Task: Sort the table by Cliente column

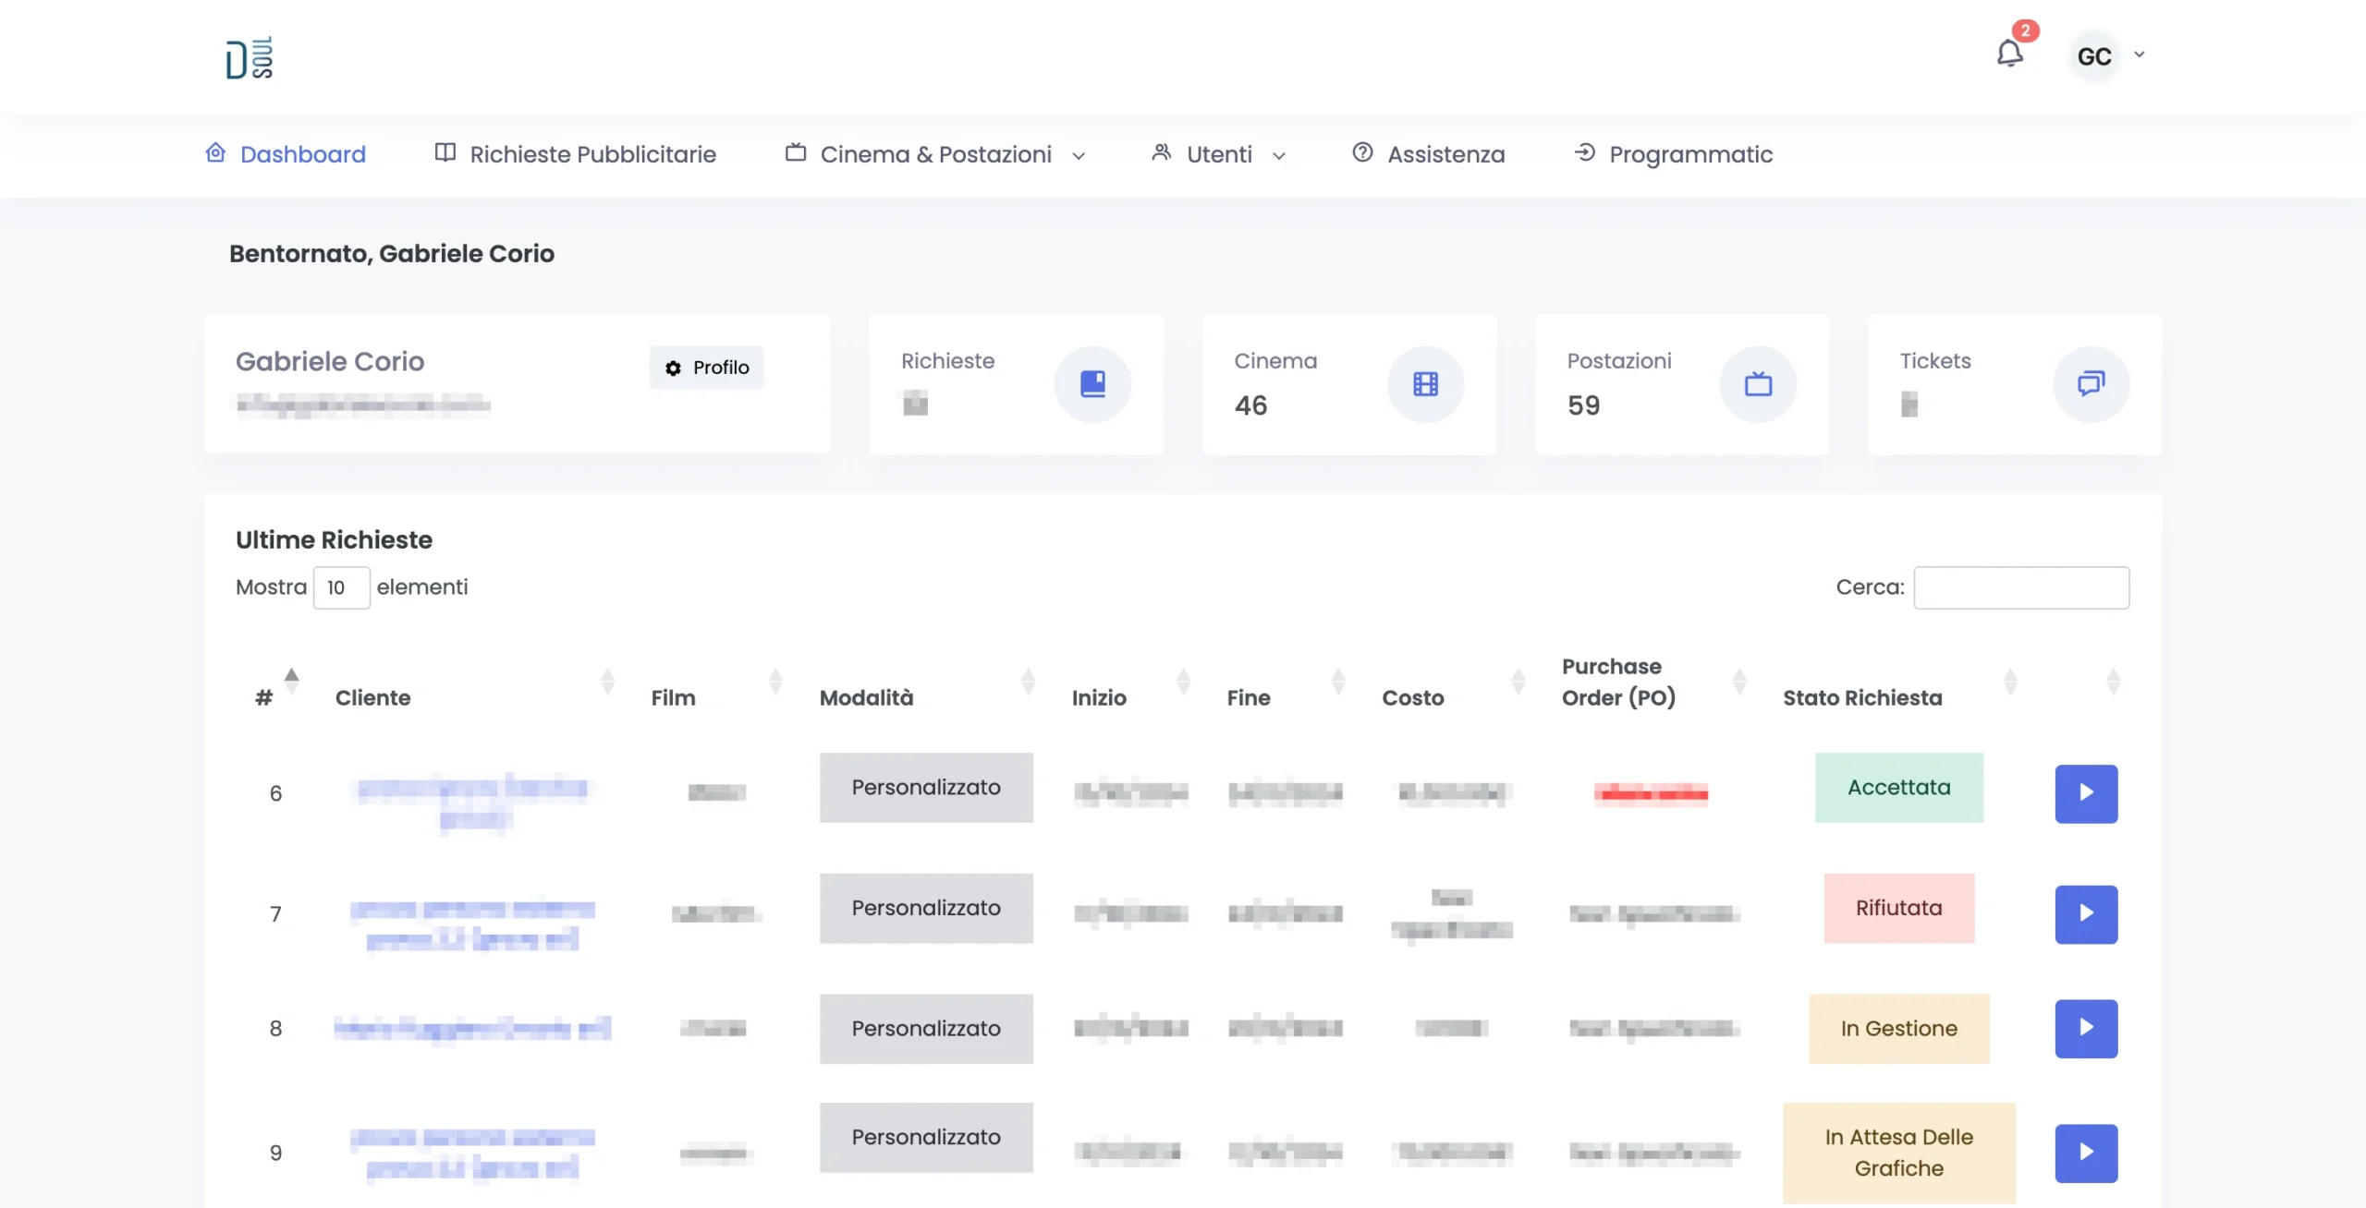Action: 608,682
